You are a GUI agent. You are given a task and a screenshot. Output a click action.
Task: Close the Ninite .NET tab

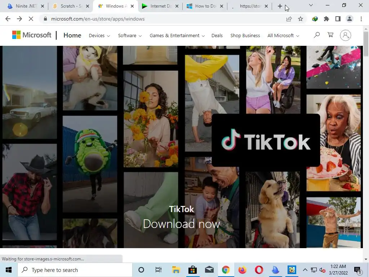pyautogui.click(x=43, y=6)
